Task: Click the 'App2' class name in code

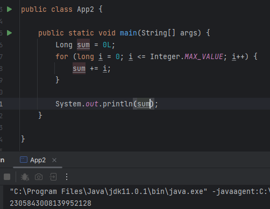Action: (86, 9)
